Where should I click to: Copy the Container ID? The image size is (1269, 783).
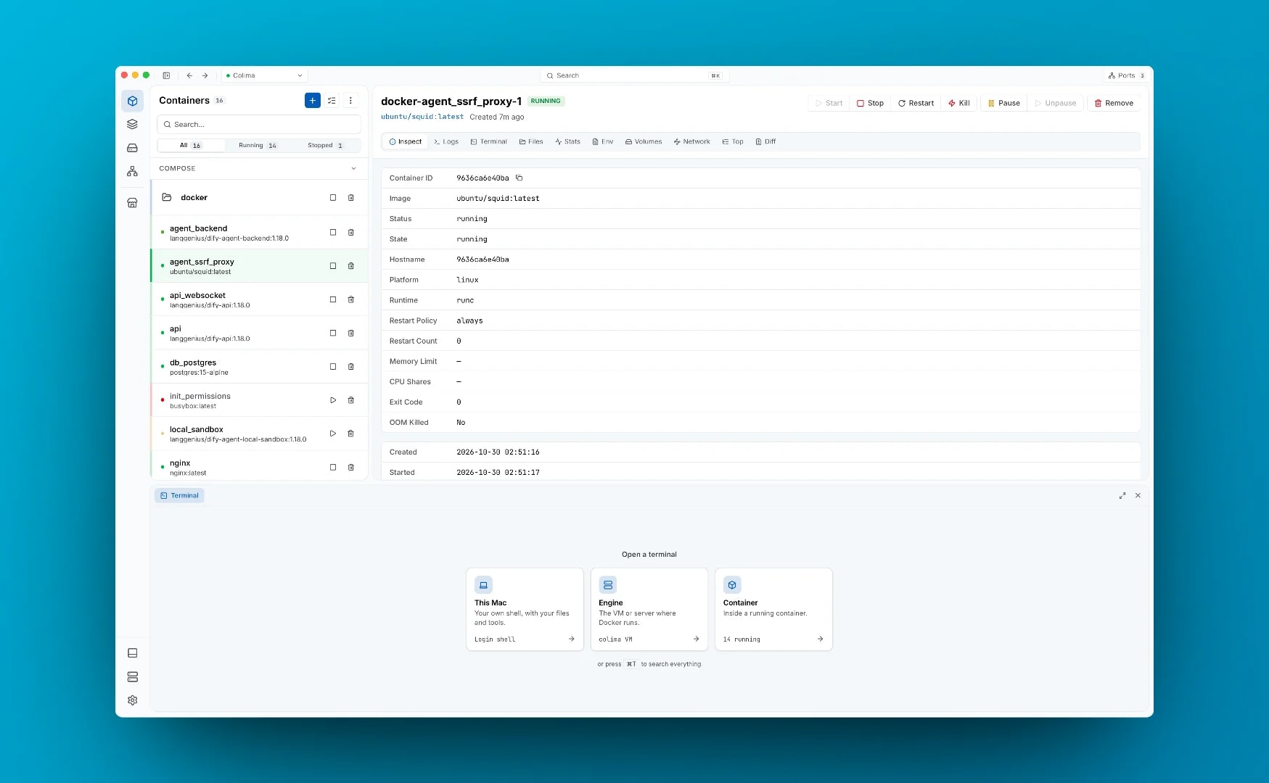tap(519, 178)
